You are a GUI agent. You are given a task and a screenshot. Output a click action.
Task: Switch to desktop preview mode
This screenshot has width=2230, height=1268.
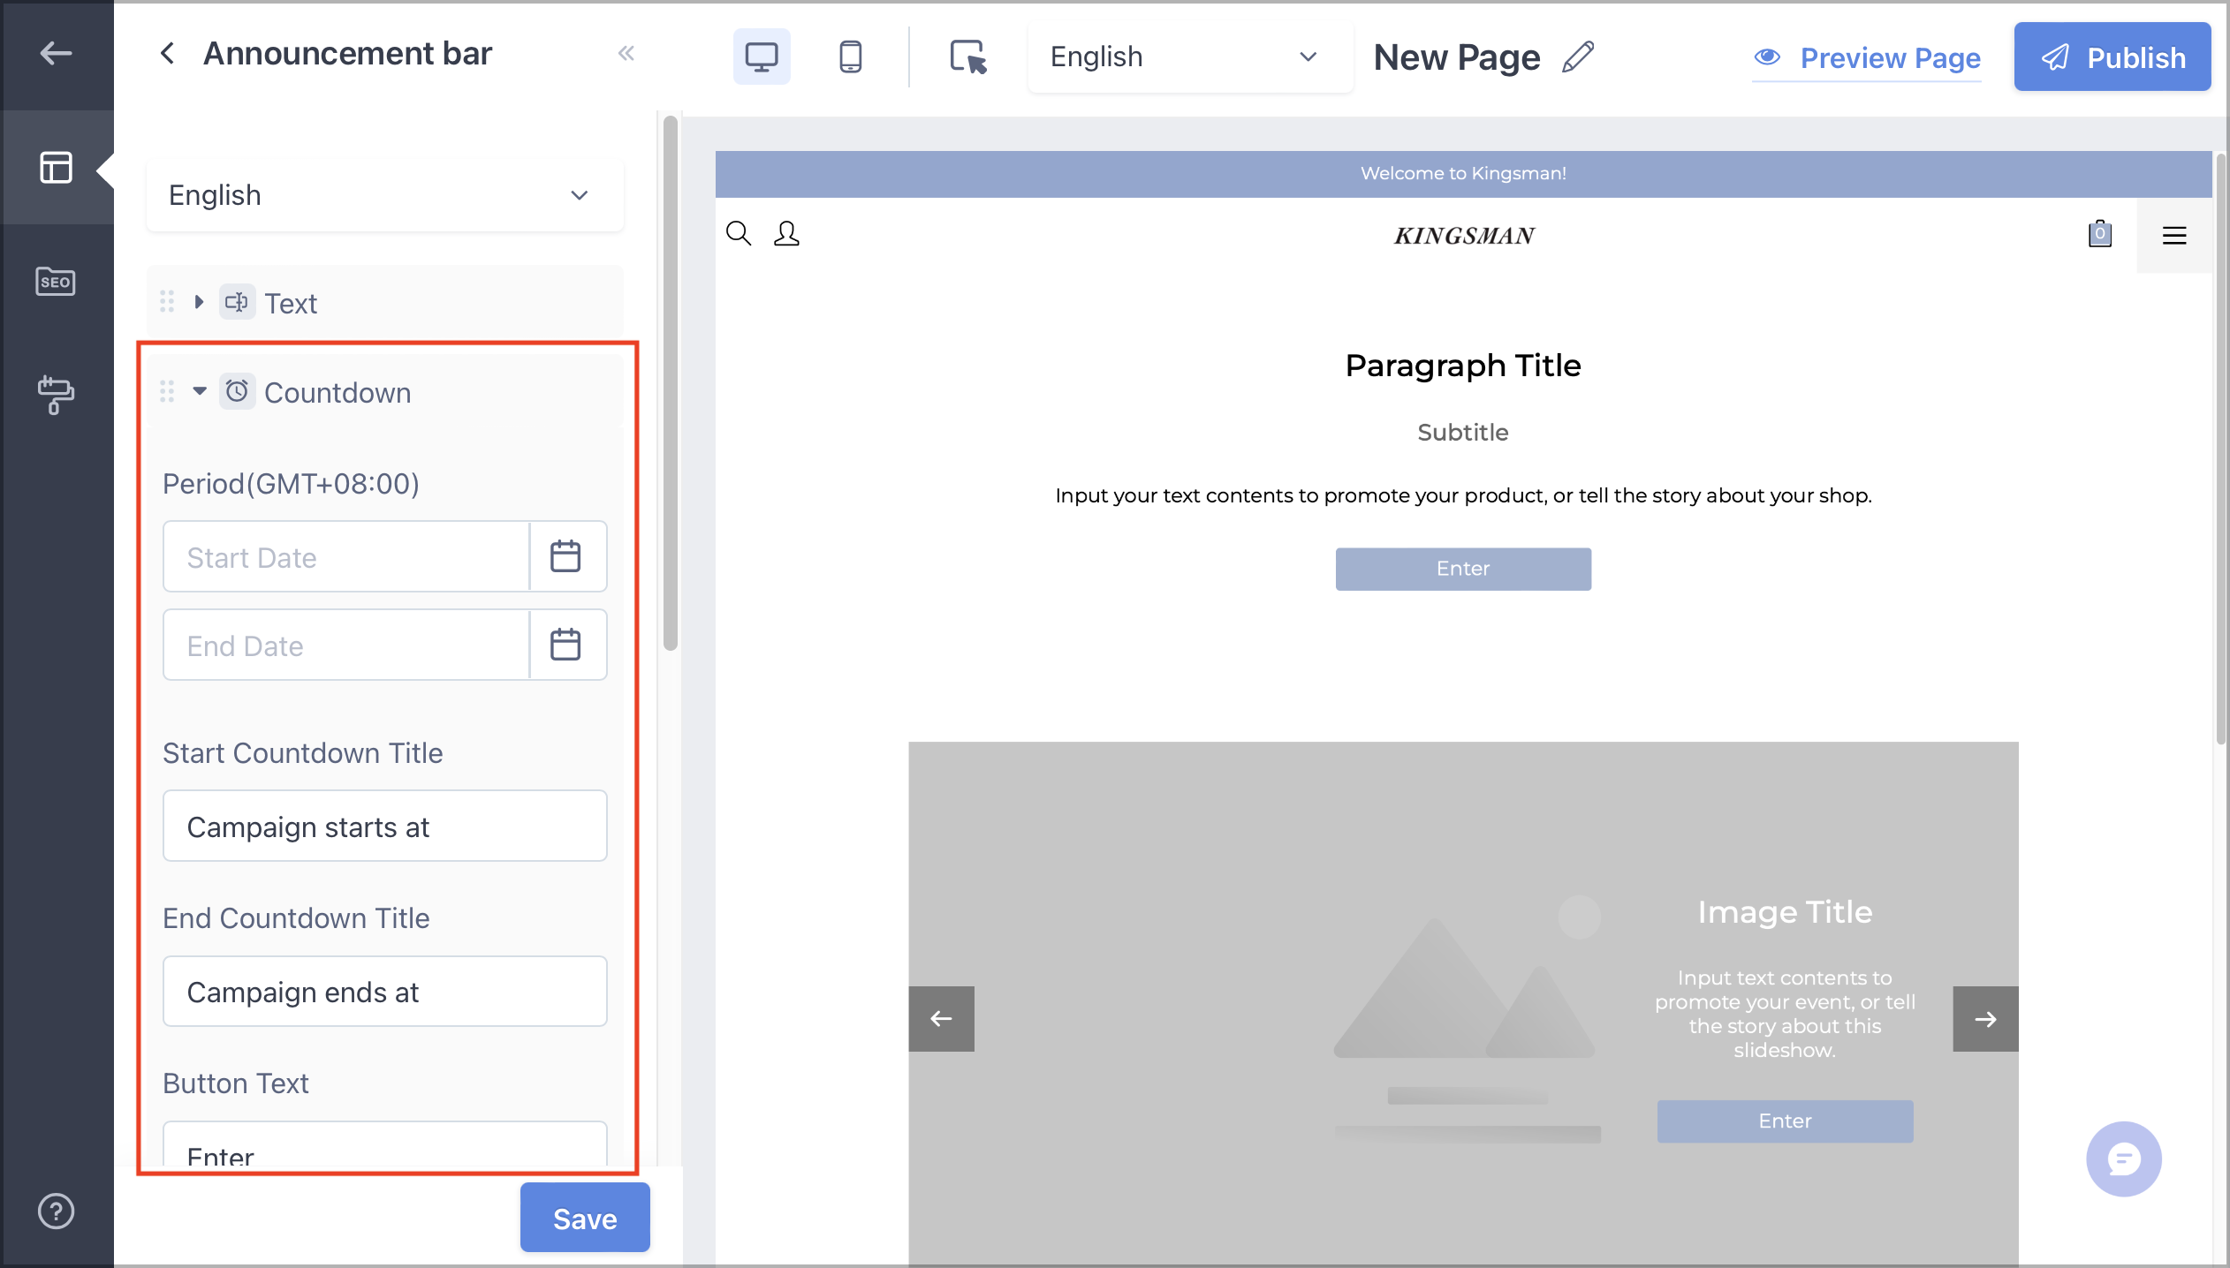[762, 57]
